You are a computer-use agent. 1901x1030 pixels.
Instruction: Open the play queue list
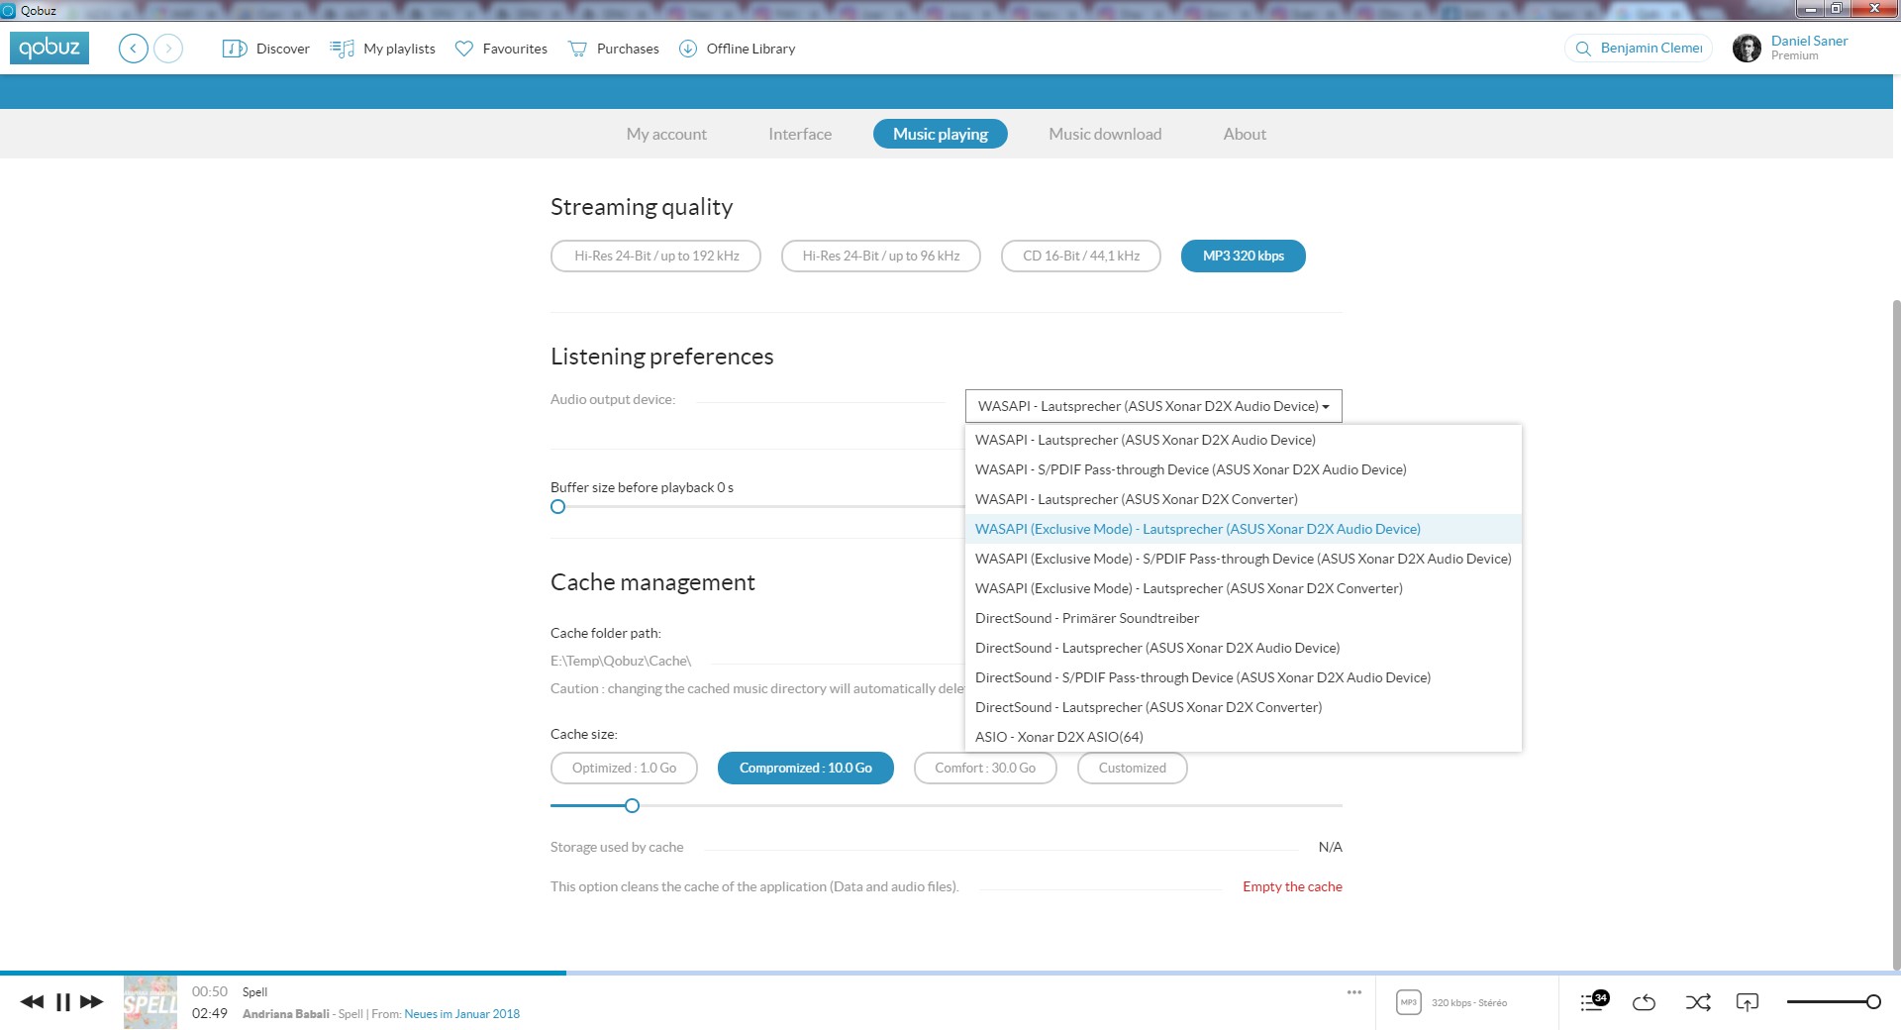coord(1593,1002)
